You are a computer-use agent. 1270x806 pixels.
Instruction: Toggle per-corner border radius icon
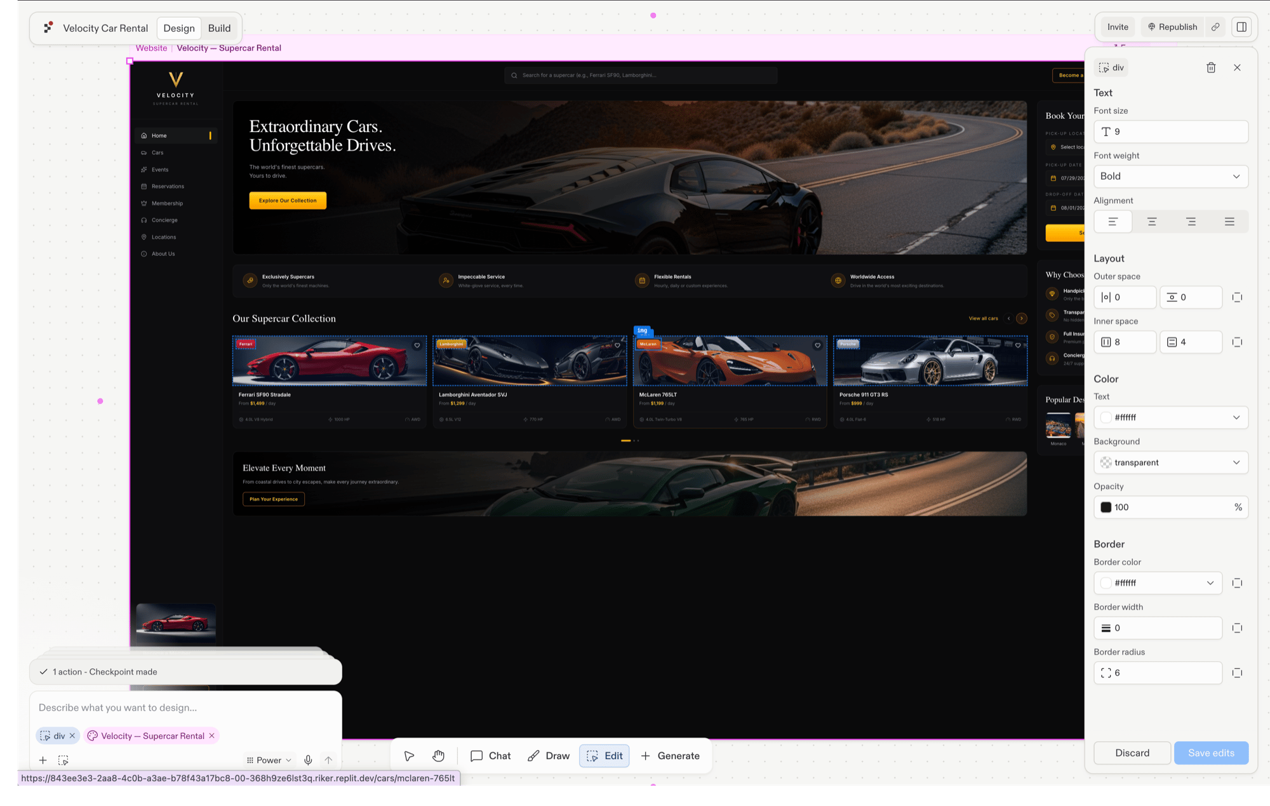1237,673
